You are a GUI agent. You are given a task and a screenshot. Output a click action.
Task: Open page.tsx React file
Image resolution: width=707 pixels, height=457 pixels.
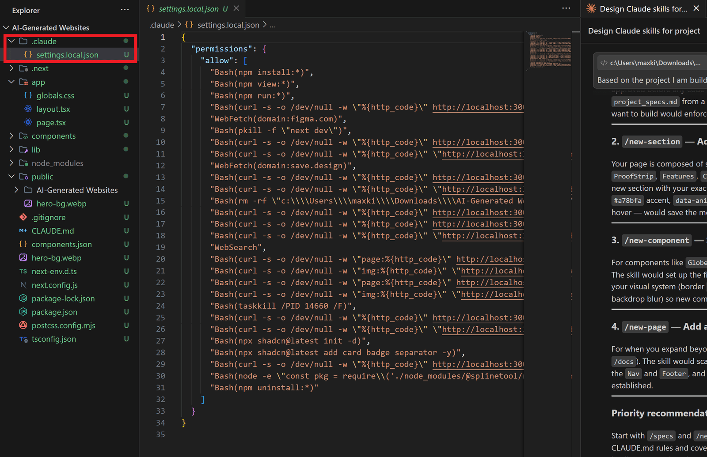coord(51,122)
